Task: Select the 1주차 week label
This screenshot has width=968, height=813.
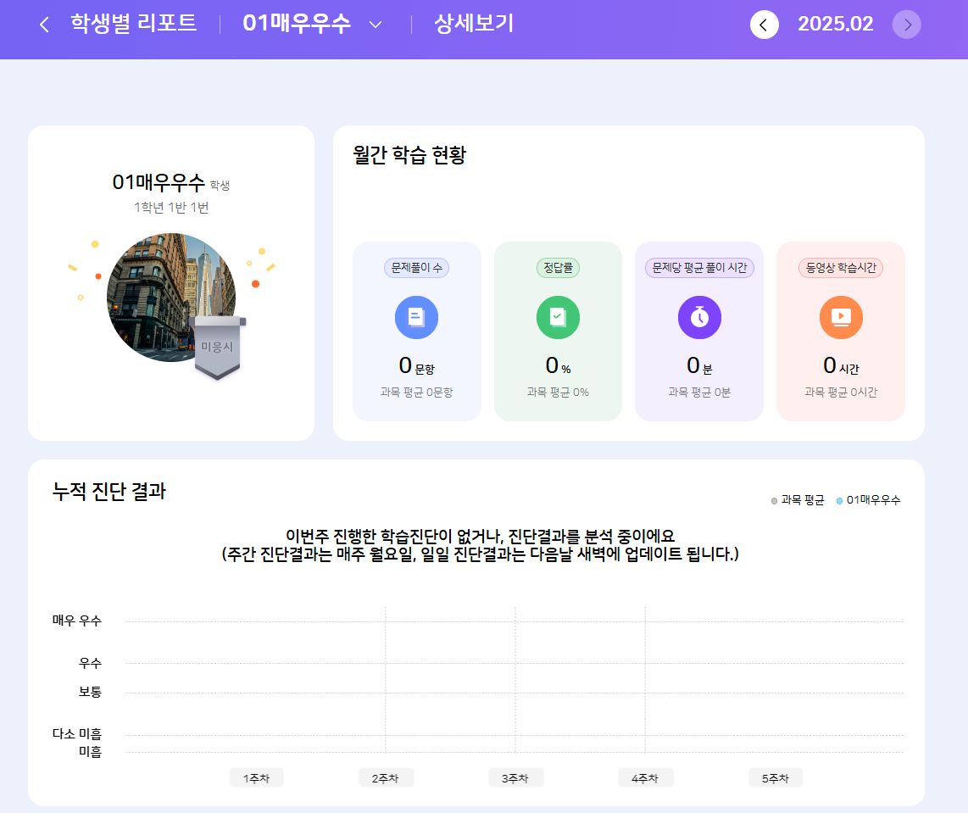Action: pyautogui.click(x=256, y=778)
